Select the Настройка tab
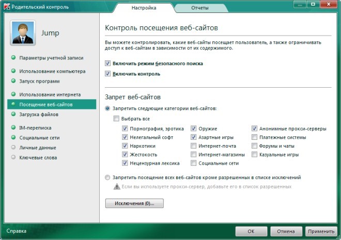 tap(143, 8)
